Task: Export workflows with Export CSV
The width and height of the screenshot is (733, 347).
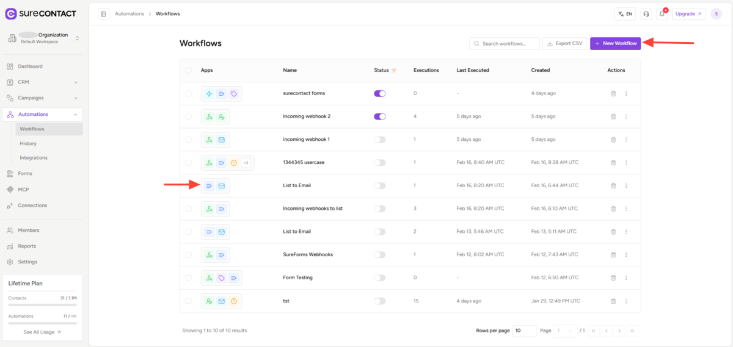Action: point(564,43)
